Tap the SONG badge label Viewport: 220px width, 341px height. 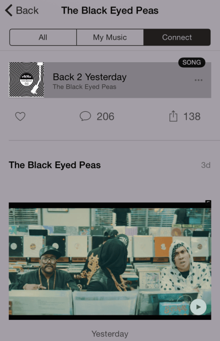click(x=192, y=62)
